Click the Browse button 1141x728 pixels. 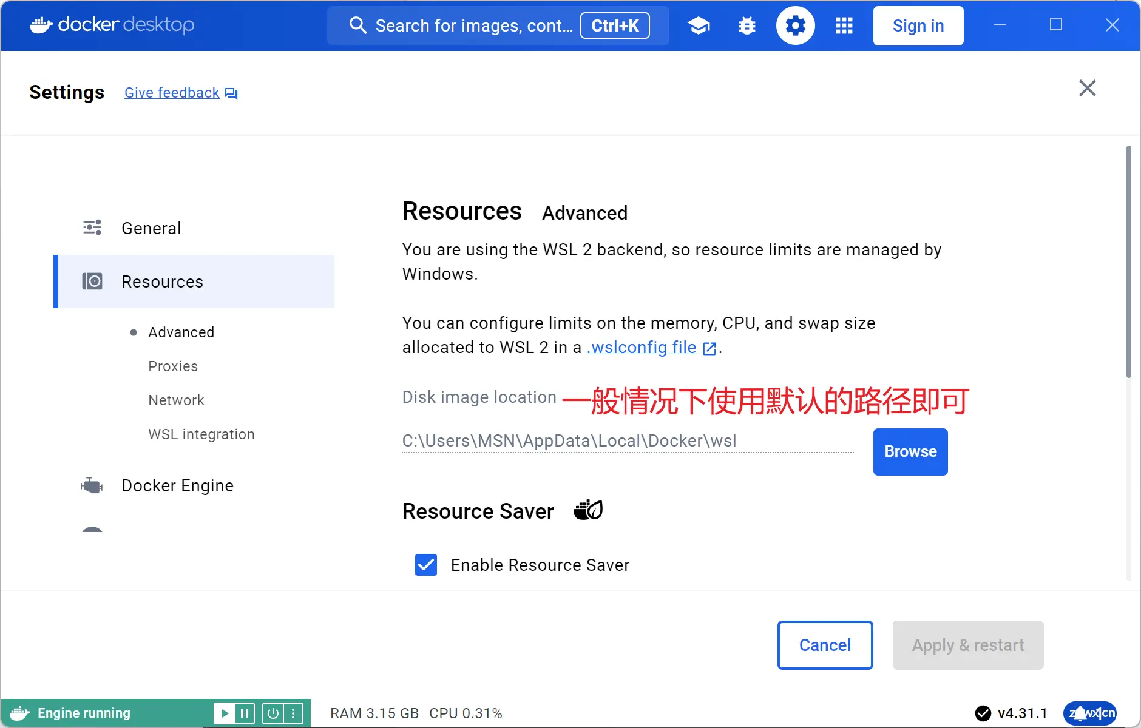pyautogui.click(x=910, y=452)
